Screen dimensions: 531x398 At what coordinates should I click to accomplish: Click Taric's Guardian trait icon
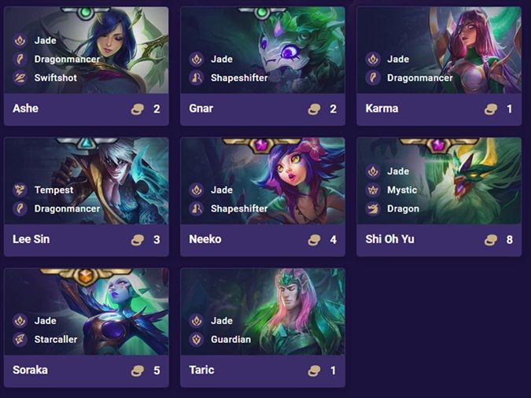197,339
